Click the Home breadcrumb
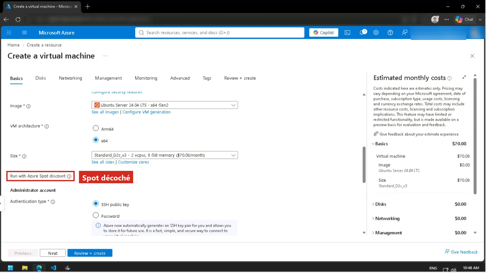This screenshot has width=486, height=273. coord(13,45)
